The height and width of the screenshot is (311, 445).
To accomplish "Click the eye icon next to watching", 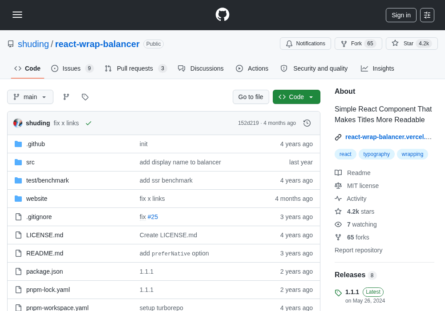I will (x=338, y=225).
